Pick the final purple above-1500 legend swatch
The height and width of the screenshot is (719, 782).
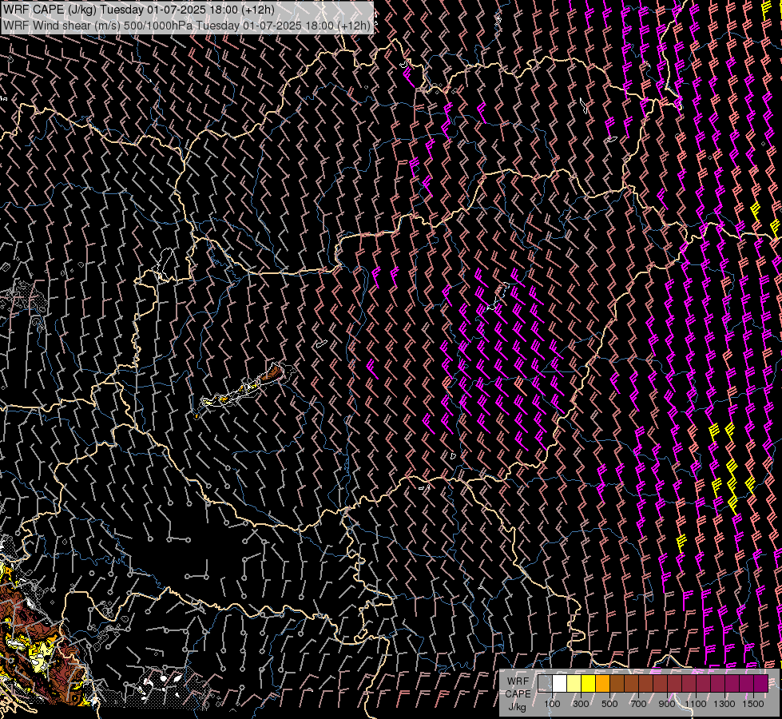(x=761, y=684)
